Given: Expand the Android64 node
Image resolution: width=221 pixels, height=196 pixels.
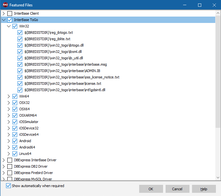Looking at the screenshot, I should pyautogui.click(x=9, y=147).
